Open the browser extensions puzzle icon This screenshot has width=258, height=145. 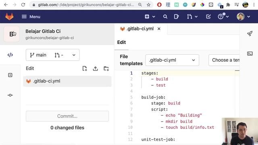click(x=228, y=5)
